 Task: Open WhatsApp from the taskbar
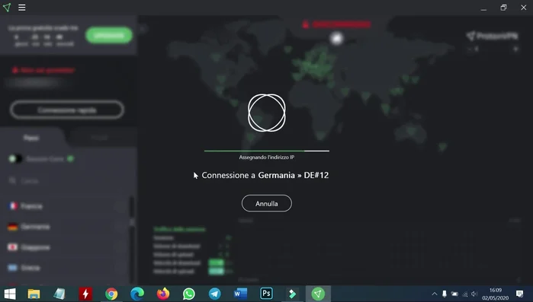188,294
